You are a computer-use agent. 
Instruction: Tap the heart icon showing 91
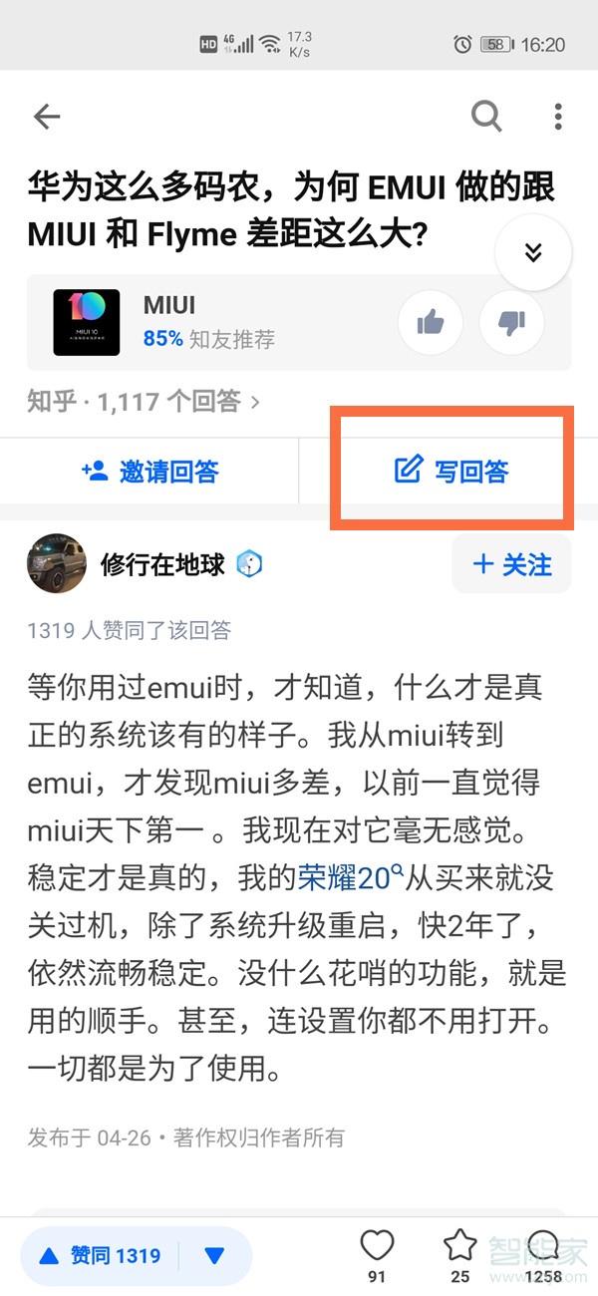click(377, 1254)
